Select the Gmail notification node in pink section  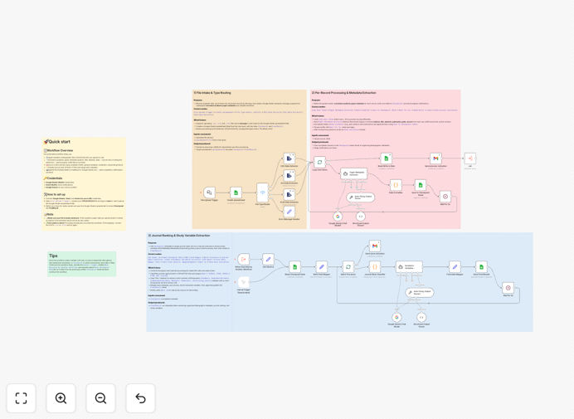(x=435, y=158)
